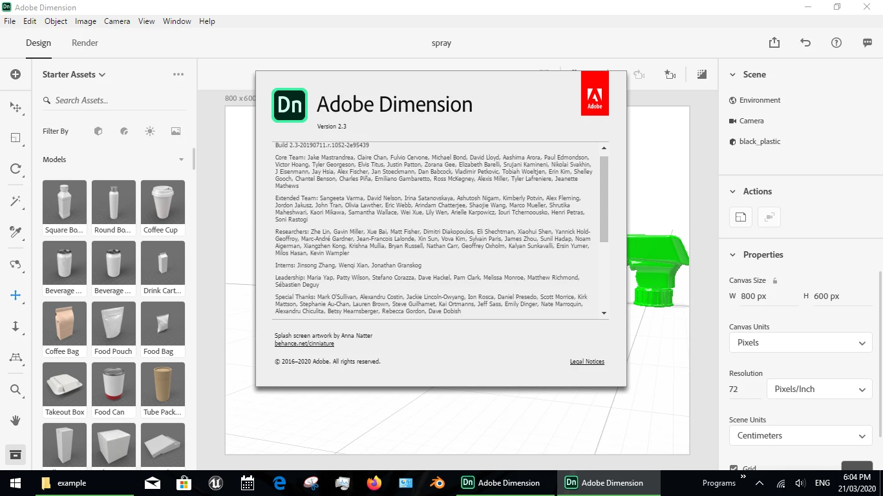The image size is (883, 496).
Task: Toggle the Render Preview icon
Action: point(702,75)
